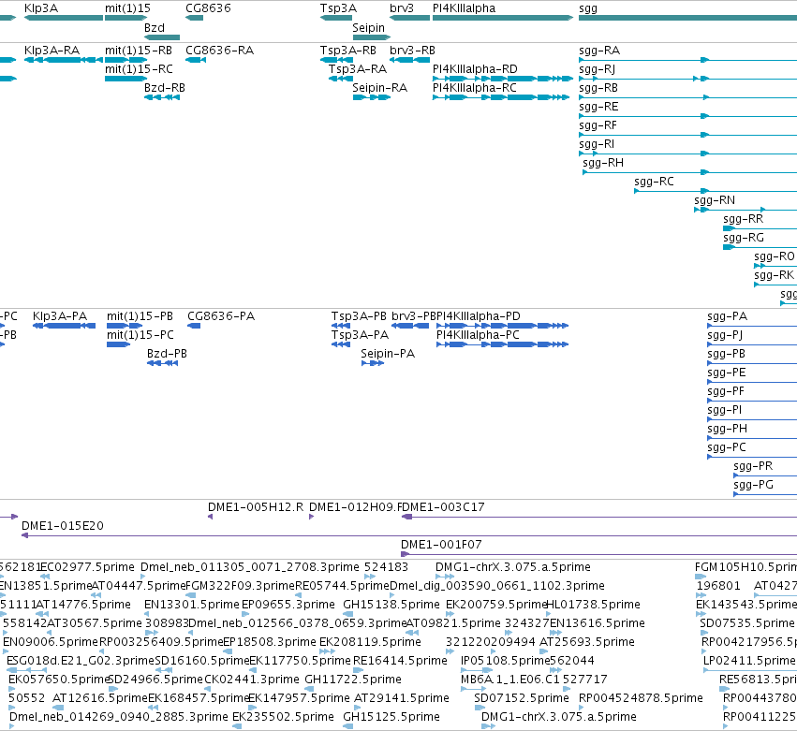Click the sgg-PA protein label
797x731 pixels.
tap(728, 316)
